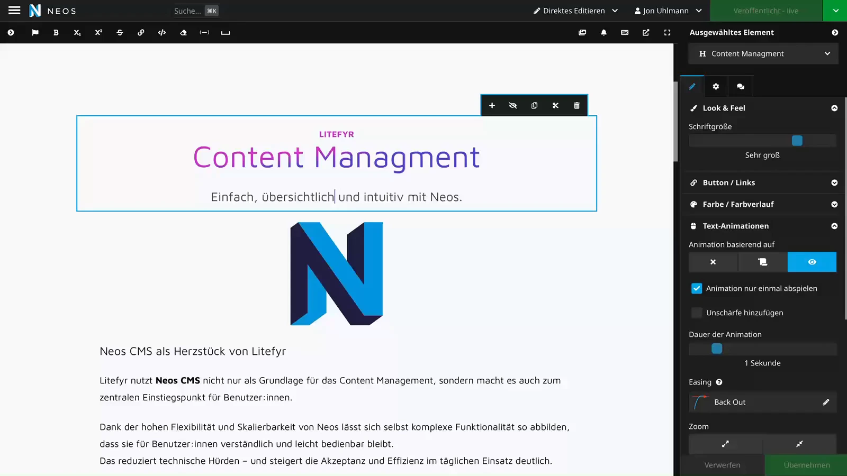847x476 pixels.
Task: Enter fullscreen editing mode
Action: click(667, 33)
